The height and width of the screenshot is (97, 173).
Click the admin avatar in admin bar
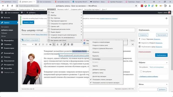tap(169, 13)
